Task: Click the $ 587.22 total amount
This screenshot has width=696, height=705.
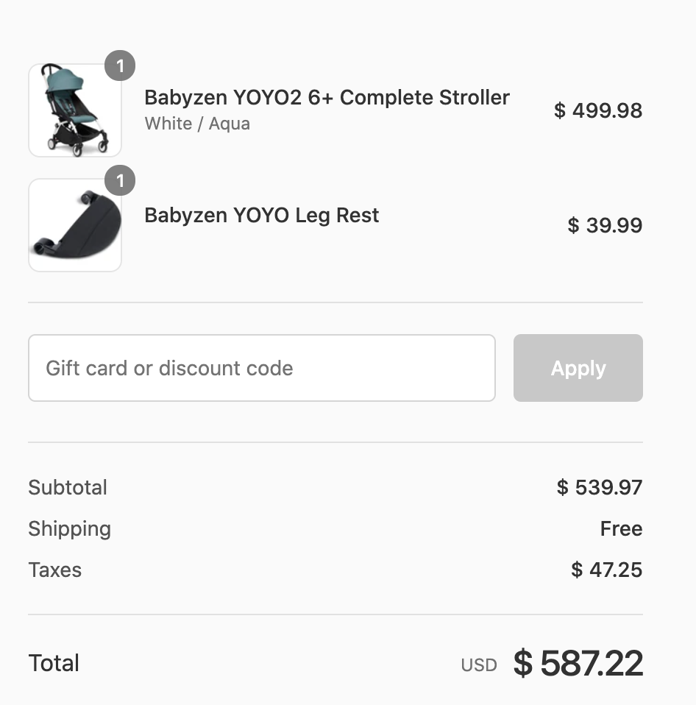Action: pos(578,663)
